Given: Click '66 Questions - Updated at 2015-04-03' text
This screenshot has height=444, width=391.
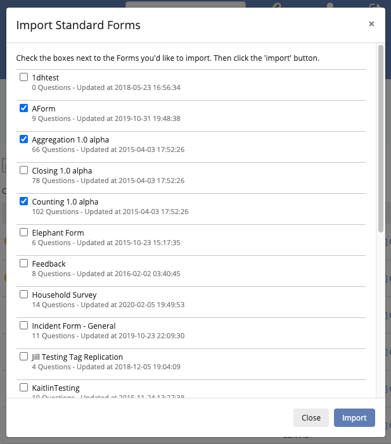Looking at the screenshot, I should (108, 149).
